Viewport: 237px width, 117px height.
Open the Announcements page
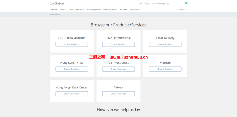77,9
